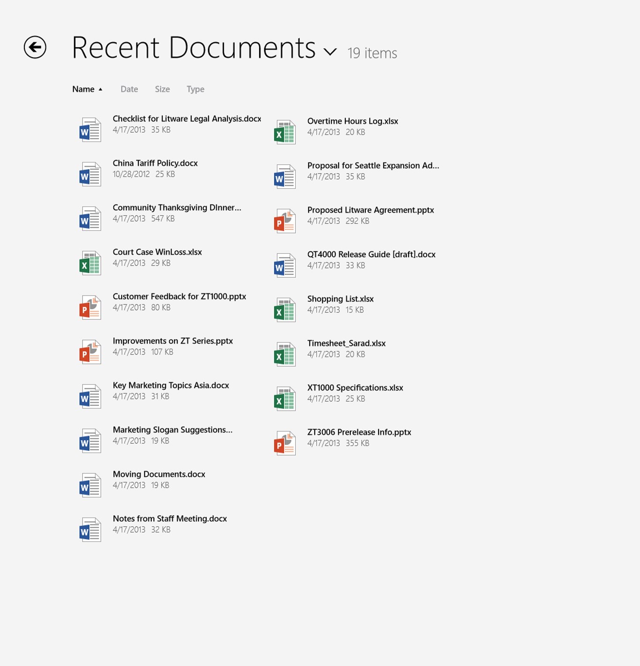
Task: Open the Recent Documents dropdown chevron
Action: [x=329, y=51]
